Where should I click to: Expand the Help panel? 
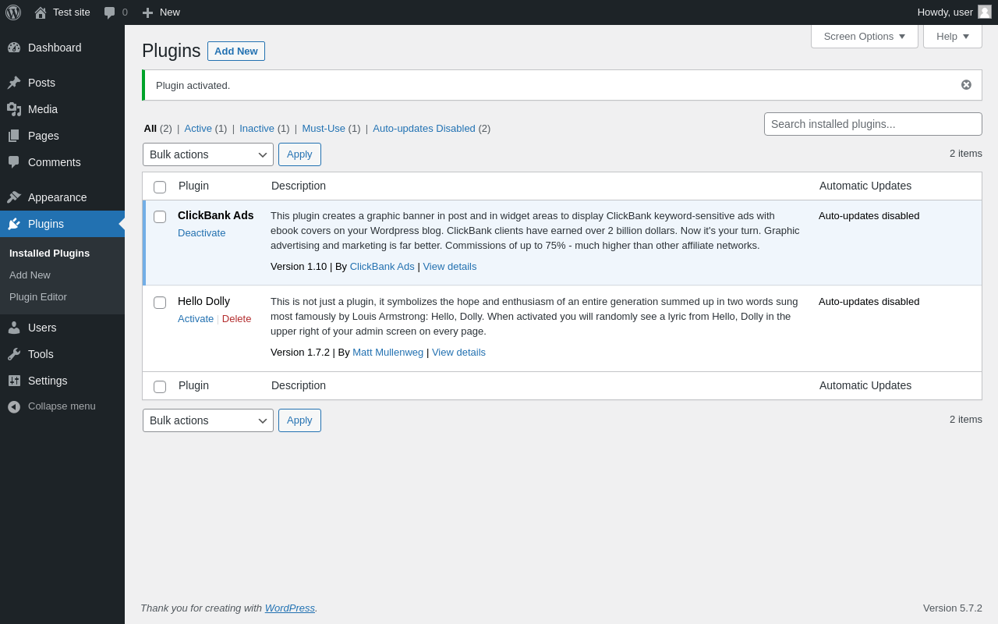point(953,36)
